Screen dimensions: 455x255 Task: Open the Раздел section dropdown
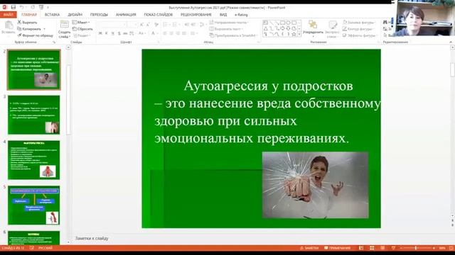82,35
